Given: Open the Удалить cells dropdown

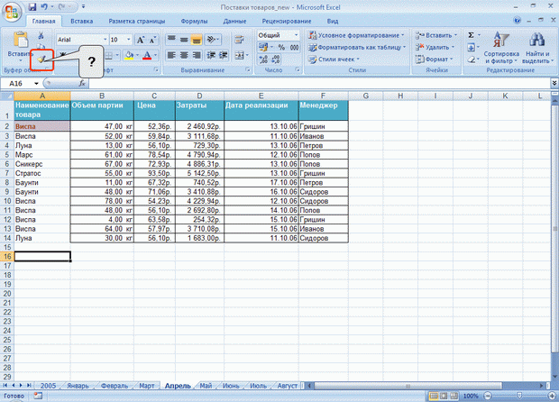Looking at the screenshot, I should tap(435, 47).
